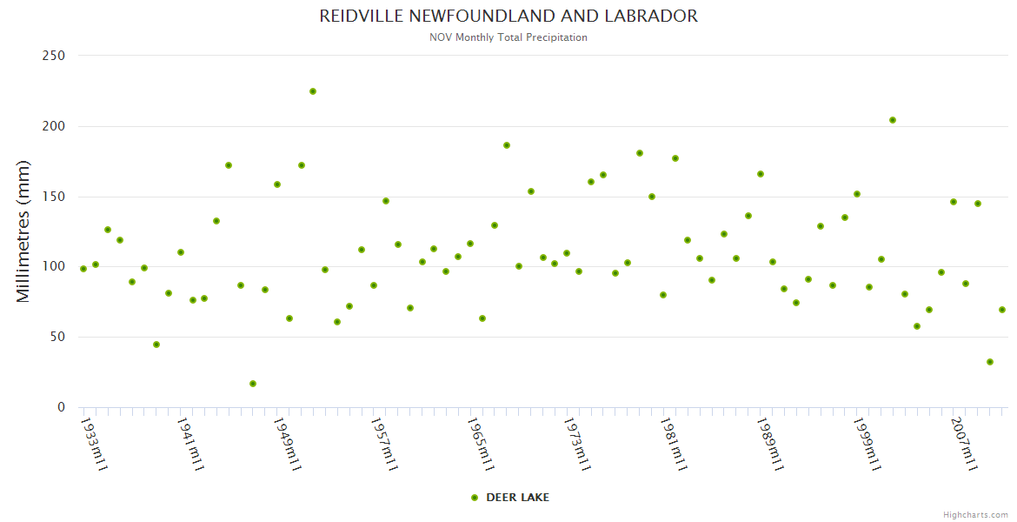Image resolution: width=1017 pixels, height=522 pixels.
Task: Click the low data point near 32 mm
Action: (x=990, y=362)
